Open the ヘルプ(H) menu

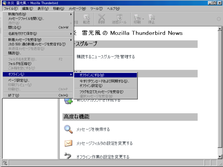113,9
